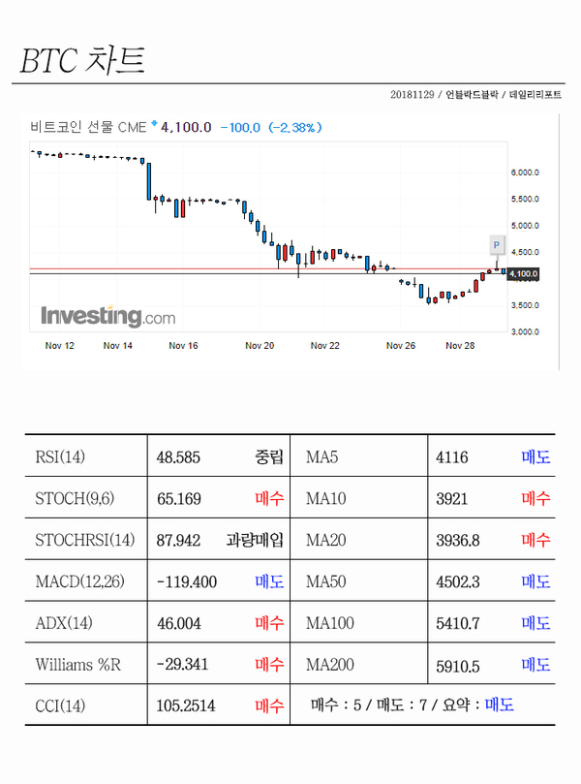581x784 pixels.
Task: Click the Williams %R indicator label
Action: 77,665
